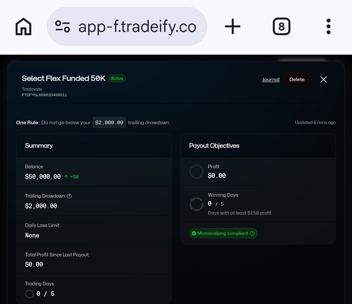
Task: Click the Trailing Drawdown $2,000.00 value
Action: (x=41, y=206)
